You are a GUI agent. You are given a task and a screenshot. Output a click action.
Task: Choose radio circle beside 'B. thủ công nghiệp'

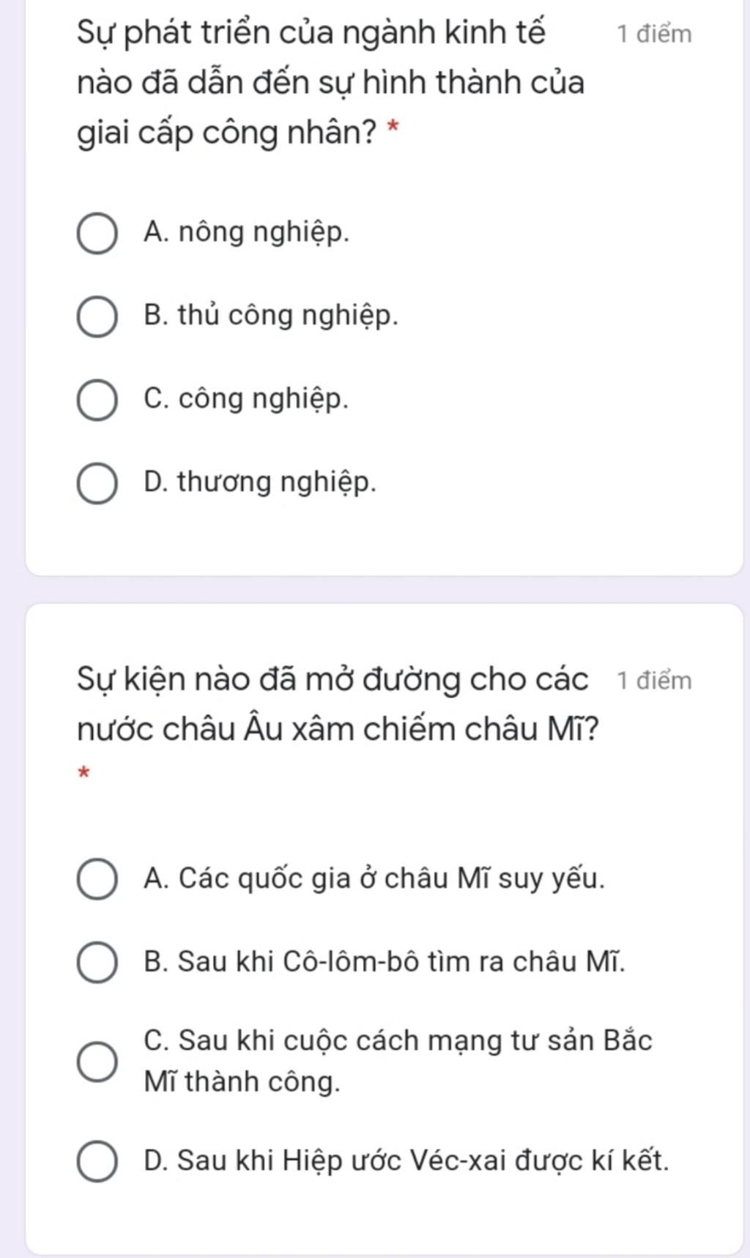(97, 317)
